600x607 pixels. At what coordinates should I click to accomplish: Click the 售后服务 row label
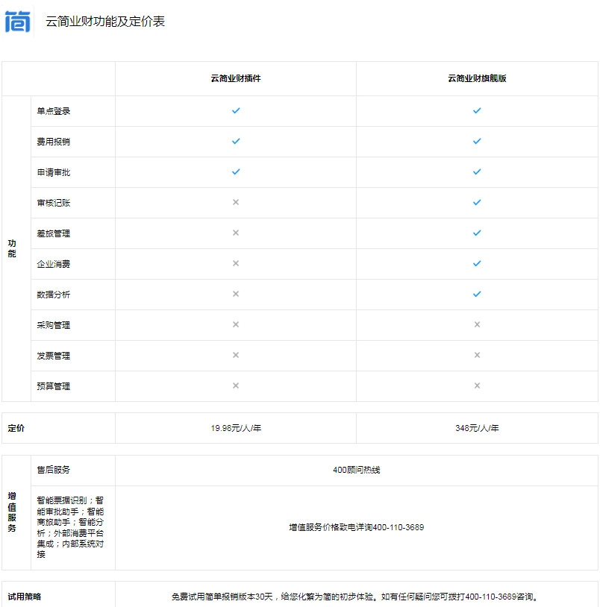click(54, 470)
